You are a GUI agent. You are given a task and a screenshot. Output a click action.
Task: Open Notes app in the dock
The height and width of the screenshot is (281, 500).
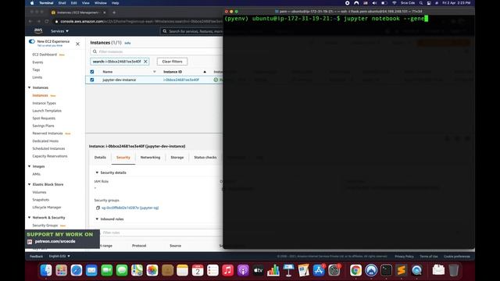click(x=182, y=271)
